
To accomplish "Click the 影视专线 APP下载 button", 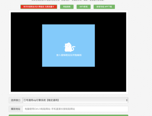I will [x=104, y=7].
